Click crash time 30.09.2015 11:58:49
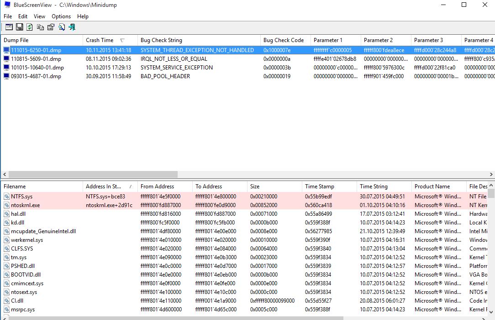This screenshot has width=495, height=320. tap(108, 76)
